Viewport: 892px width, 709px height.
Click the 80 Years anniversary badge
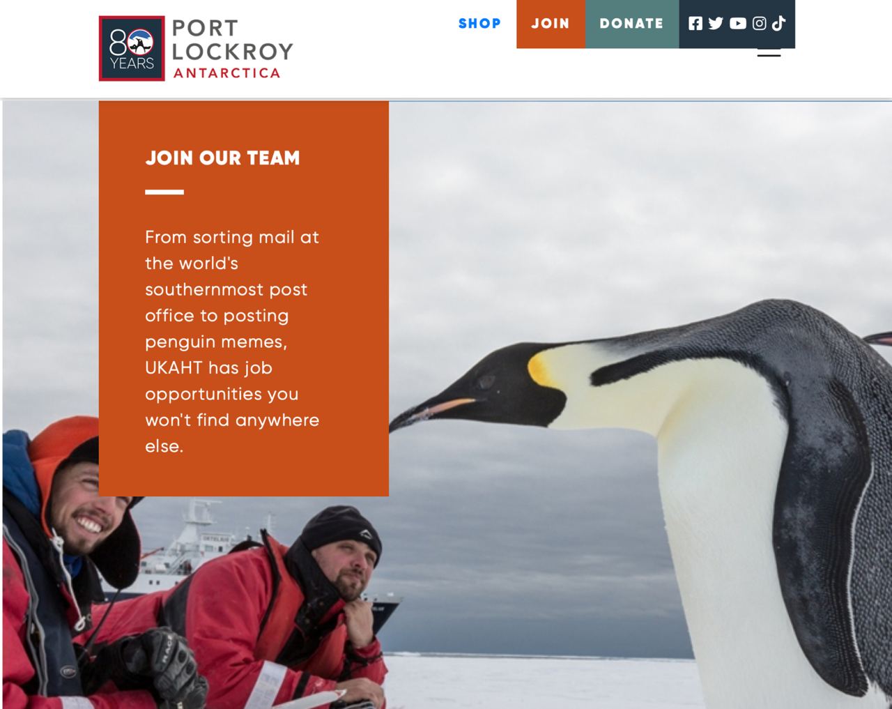[x=132, y=49]
